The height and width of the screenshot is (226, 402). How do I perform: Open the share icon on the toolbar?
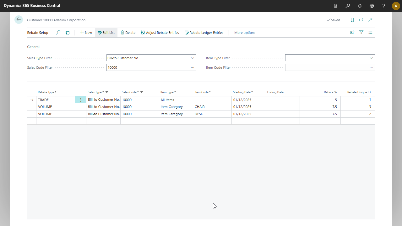(352, 32)
